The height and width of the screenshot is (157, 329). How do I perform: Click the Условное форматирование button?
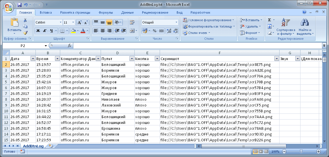pyautogui.click(x=209, y=20)
